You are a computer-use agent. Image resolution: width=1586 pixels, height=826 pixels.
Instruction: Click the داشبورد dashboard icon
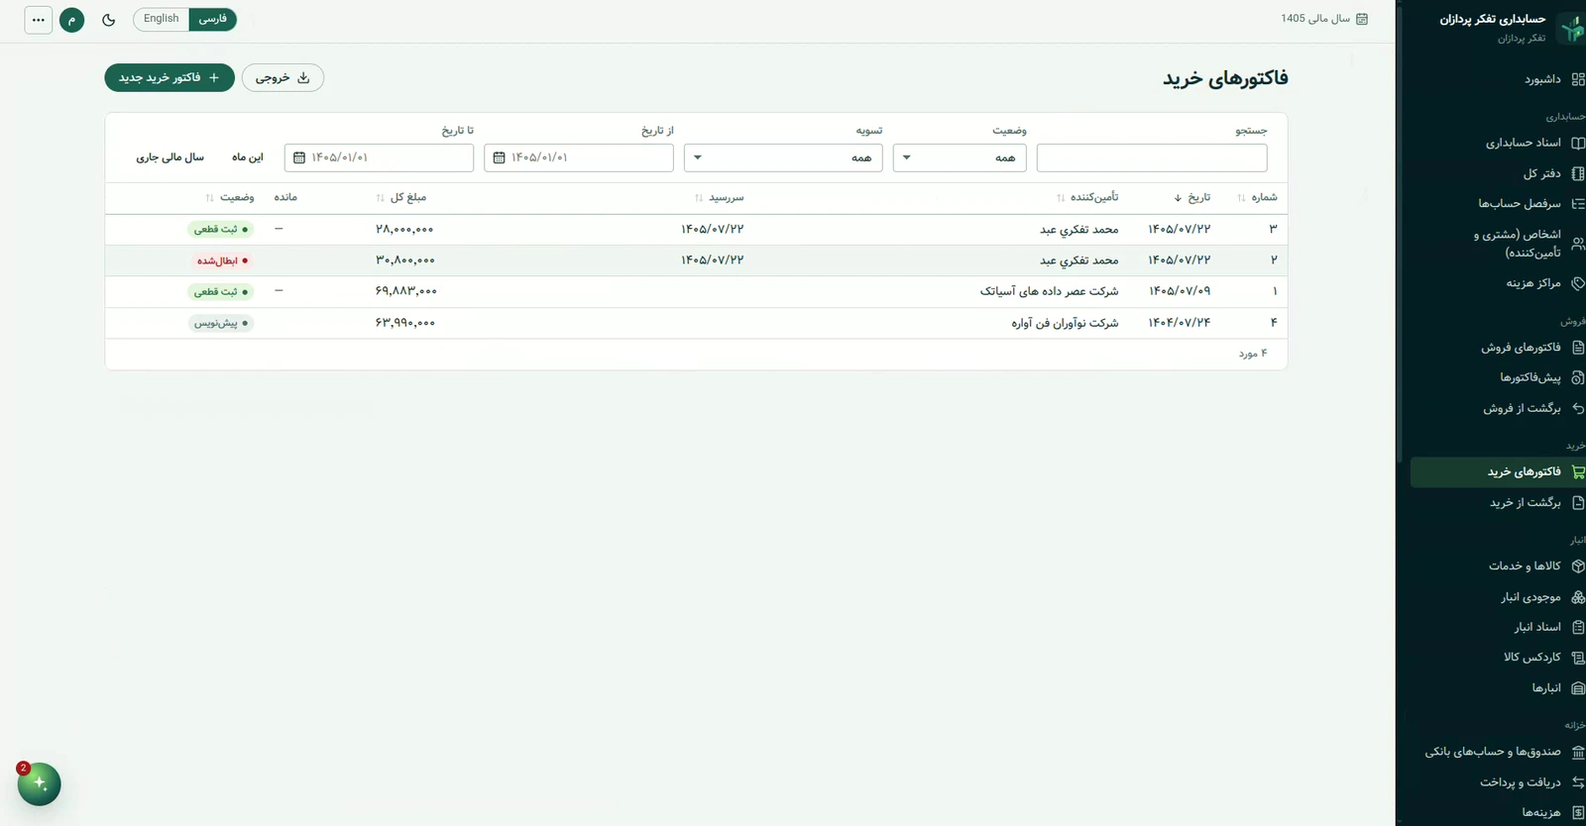[1578, 79]
